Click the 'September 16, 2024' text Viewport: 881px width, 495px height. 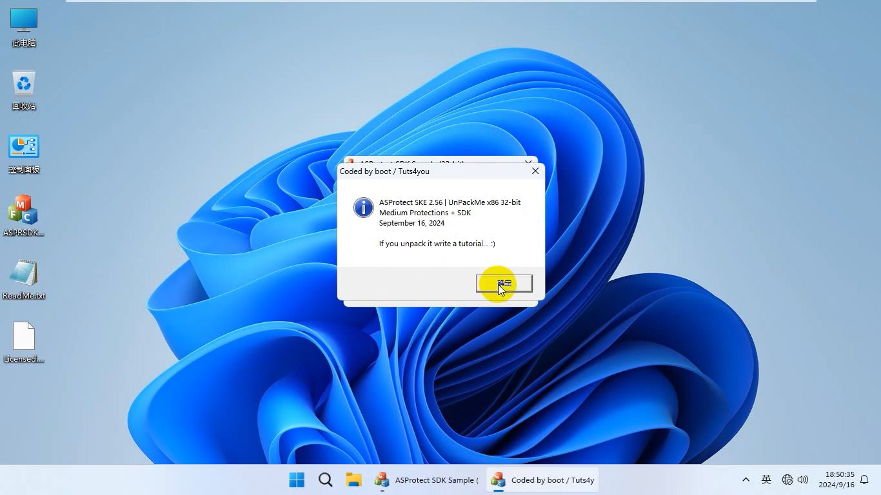(x=411, y=223)
